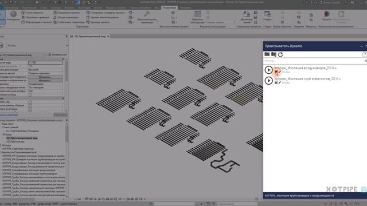
Task: Minimize the Dynamo Player panel
Action: (361, 46)
